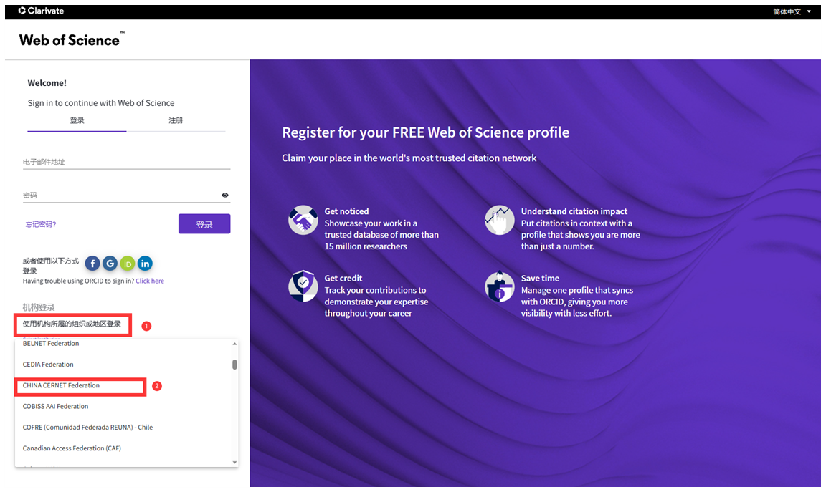826x492 pixels.
Task: Click the shield Get credit icon
Action: pos(303,286)
